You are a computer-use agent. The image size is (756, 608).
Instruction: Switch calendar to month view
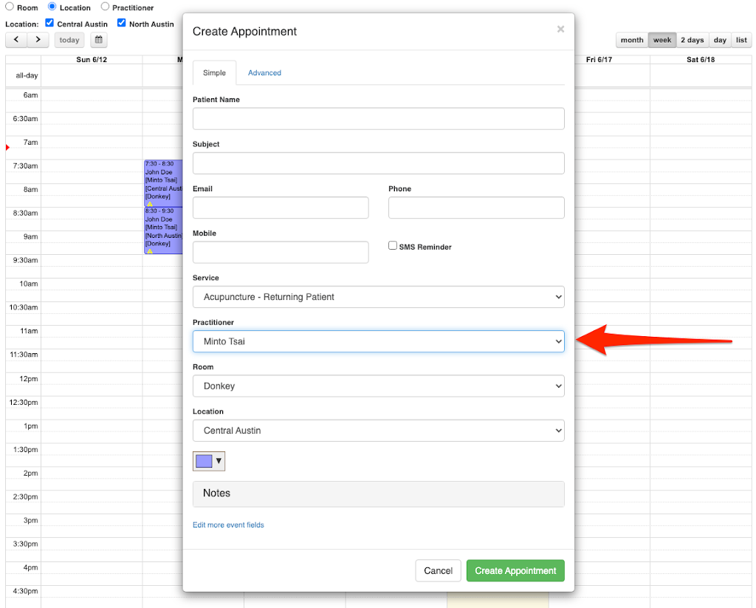point(631,40)
